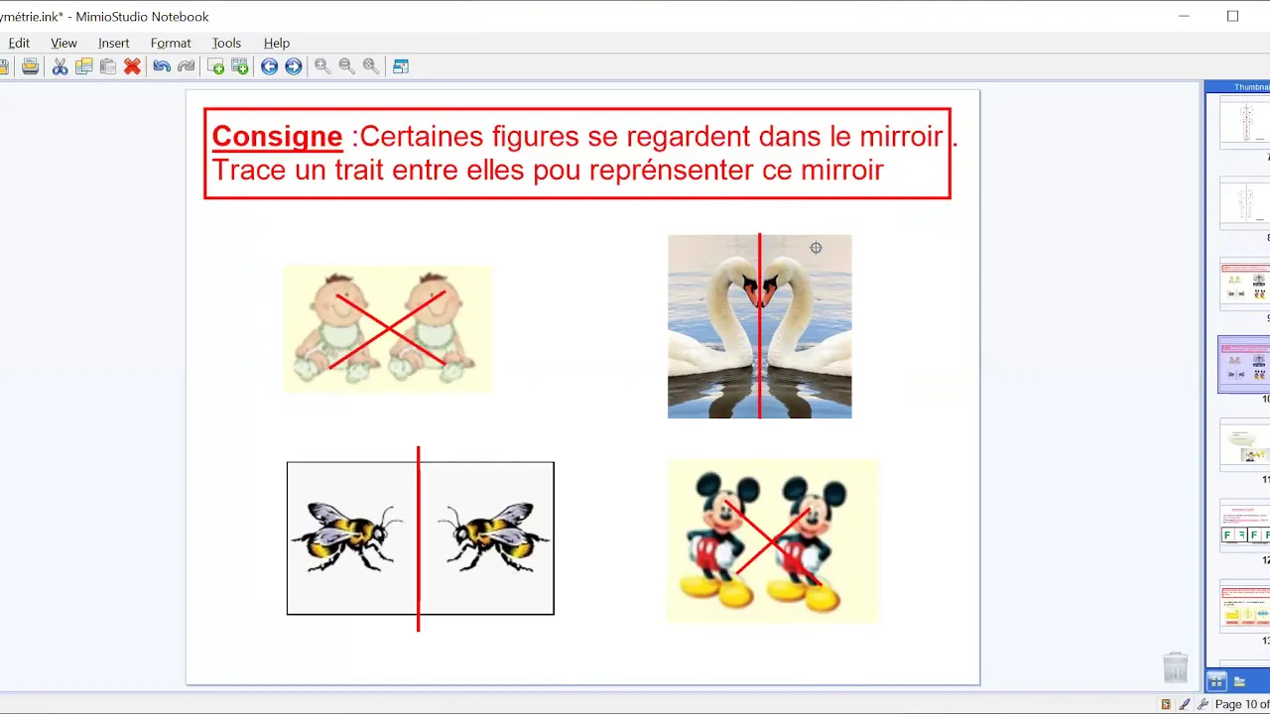This screenshot has height=714, width=1270.
Task: Click the bees image with the red line
Action: click(x=421, y=538)
